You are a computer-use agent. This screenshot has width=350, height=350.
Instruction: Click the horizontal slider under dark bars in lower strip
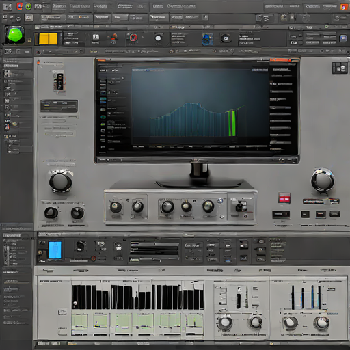pos(154,260)
